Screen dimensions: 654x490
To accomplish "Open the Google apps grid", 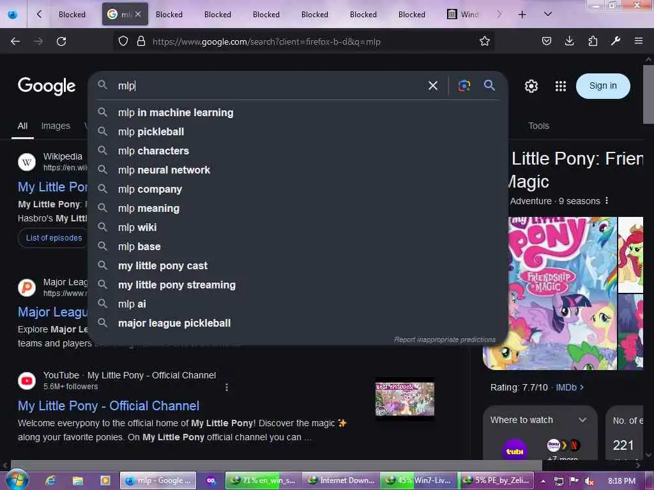I will (561, 86).
